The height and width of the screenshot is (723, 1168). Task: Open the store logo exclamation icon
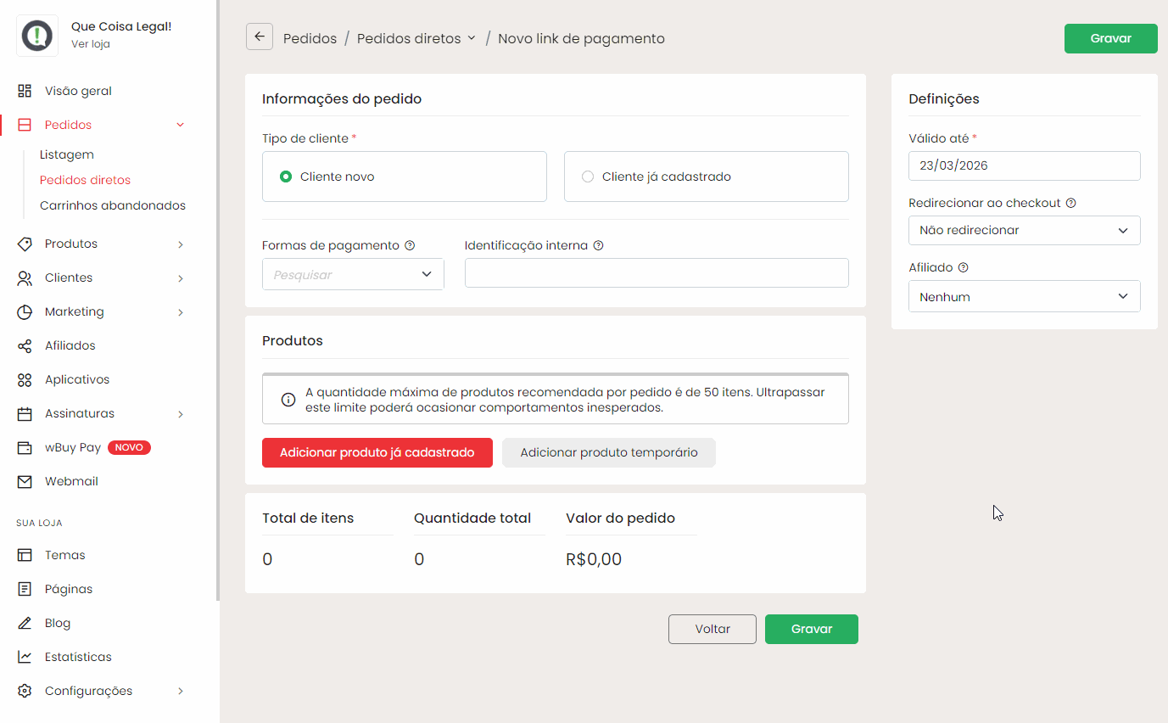click(x=37, y=36)
